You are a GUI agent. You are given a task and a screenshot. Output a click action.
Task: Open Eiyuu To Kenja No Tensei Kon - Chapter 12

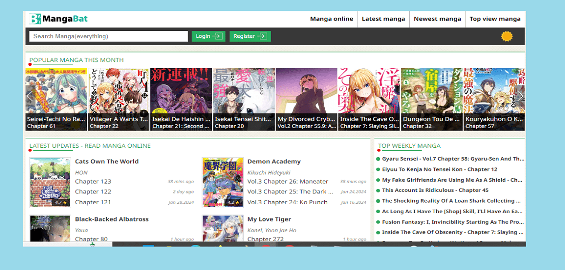[x=440, y=169]
